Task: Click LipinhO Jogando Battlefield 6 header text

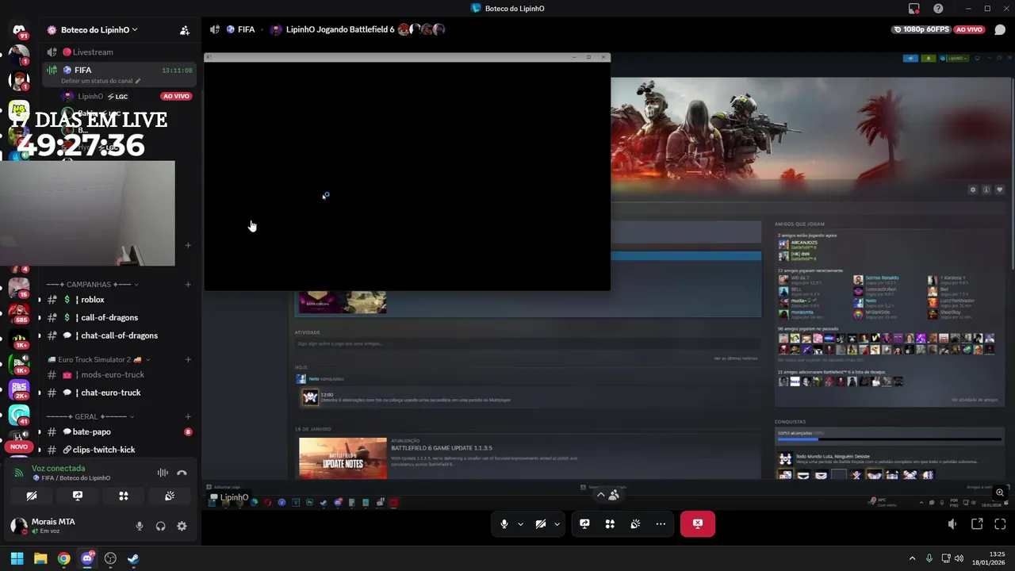Action: click(340, 29)
